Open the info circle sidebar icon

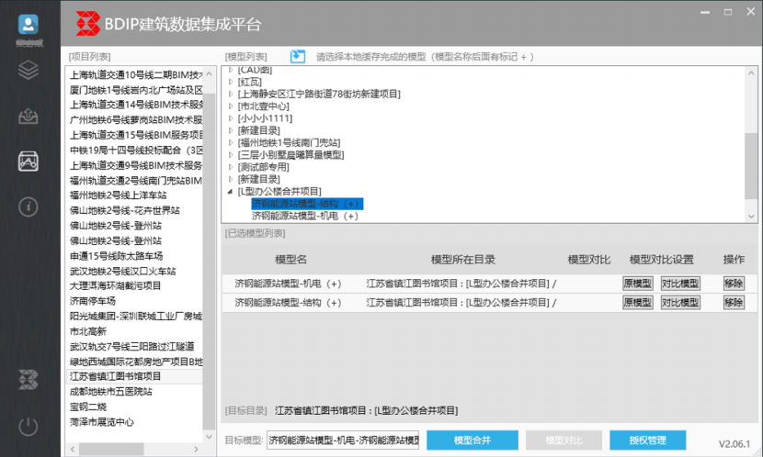pyautogui.click(x=28, y=206)
